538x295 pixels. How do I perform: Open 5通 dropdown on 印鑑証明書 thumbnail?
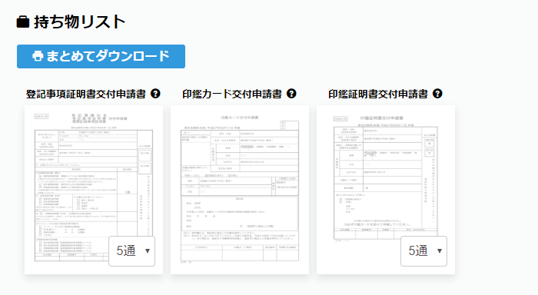point(423,251)
